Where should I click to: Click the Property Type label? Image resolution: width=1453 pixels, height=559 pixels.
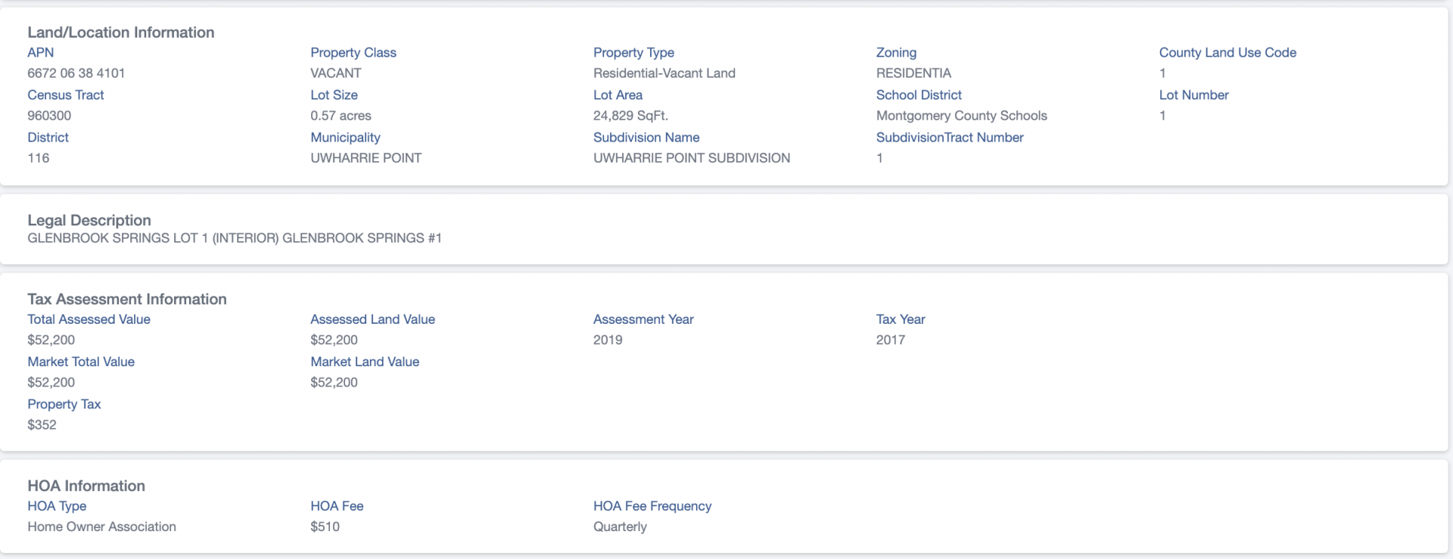pos(633,53)
